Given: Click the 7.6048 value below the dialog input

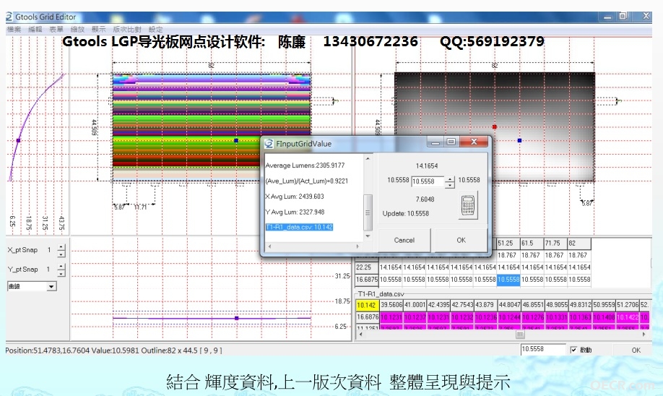Looking at the screenshot, I should [425, 199].
